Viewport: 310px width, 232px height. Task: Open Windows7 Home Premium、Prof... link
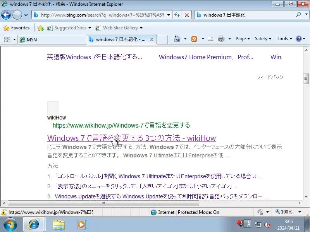[206, 57]
